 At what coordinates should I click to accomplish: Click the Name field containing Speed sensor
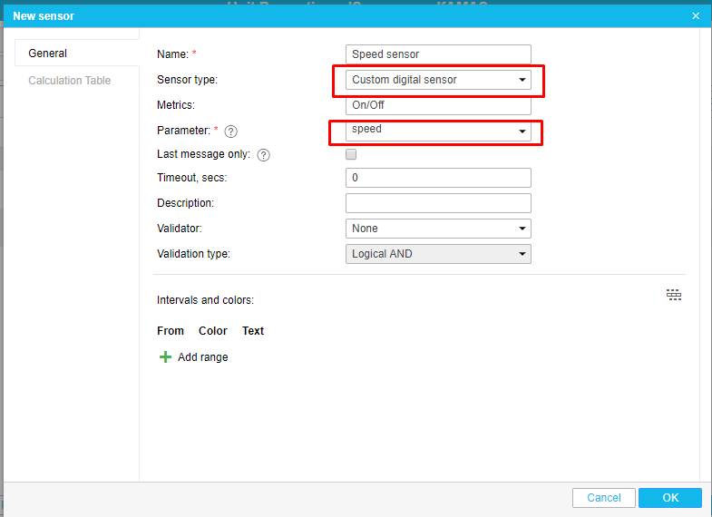click(x=438, y=54)
